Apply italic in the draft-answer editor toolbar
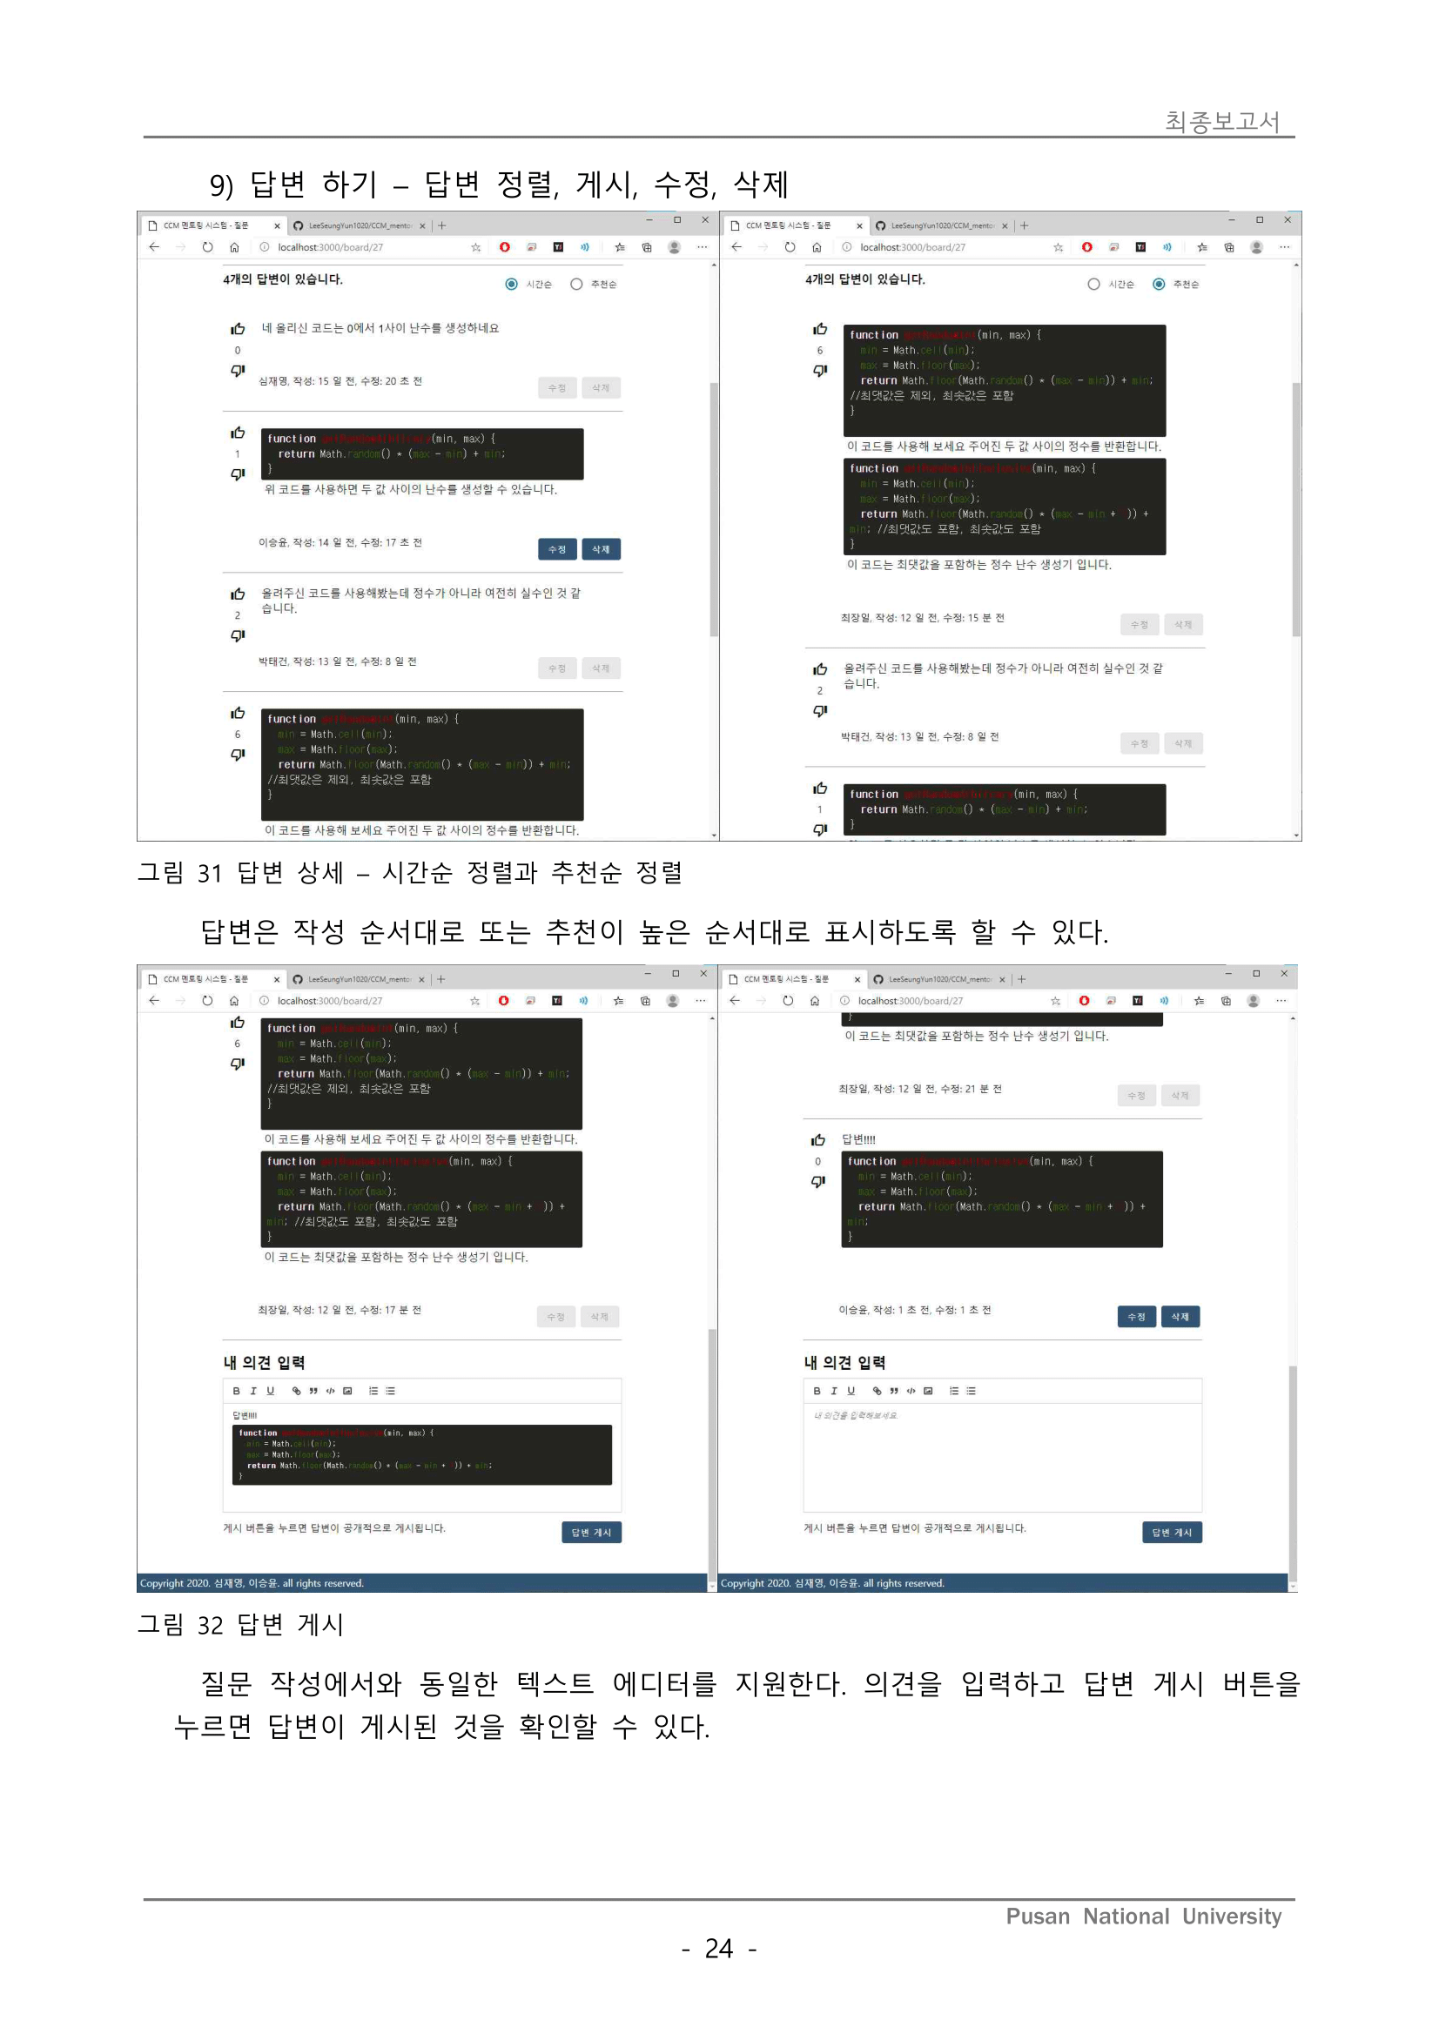The height and width of the screenshot is (2034, 1439). coord(252,1391)
